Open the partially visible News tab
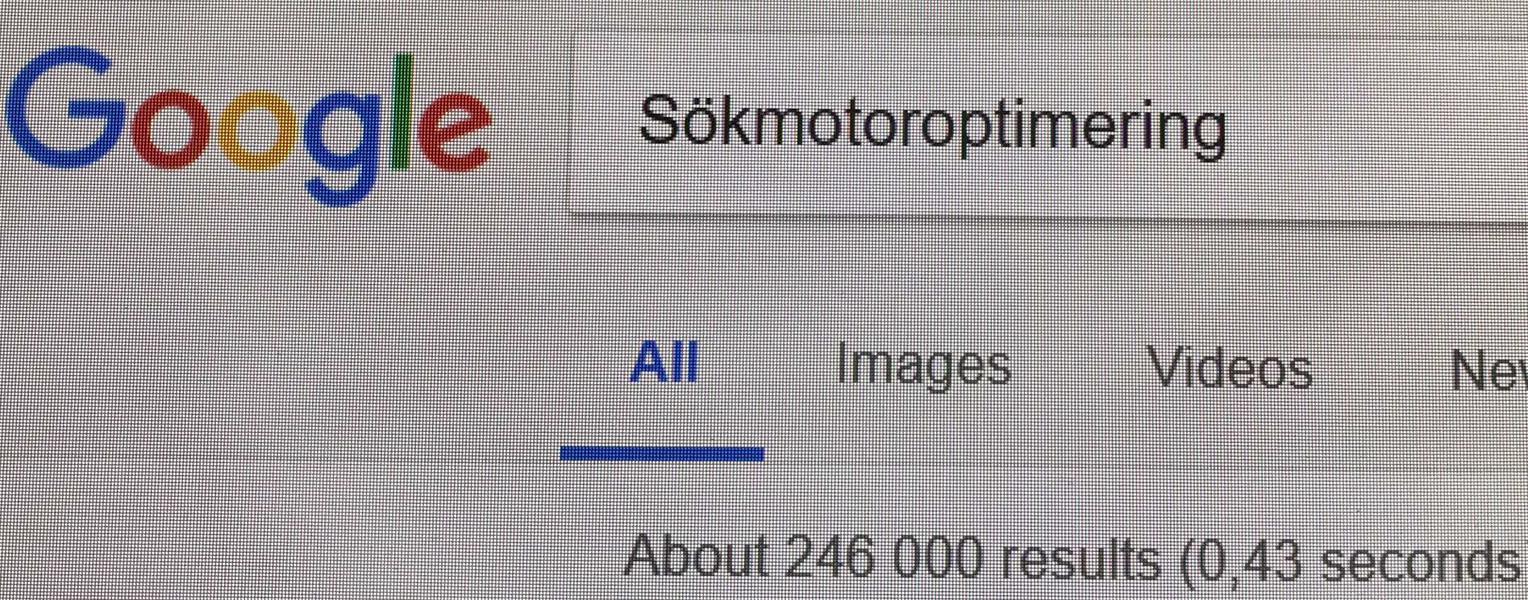Screen dimensions: 1528x600 pos(1488,370)
